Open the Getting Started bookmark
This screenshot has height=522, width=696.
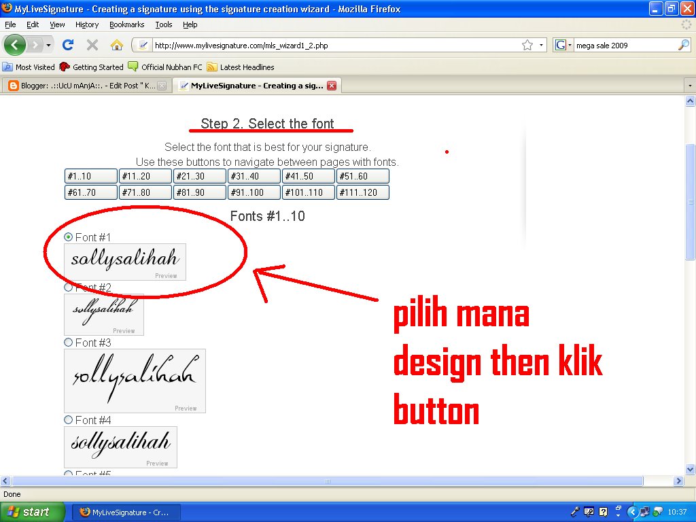coord(92,67)
